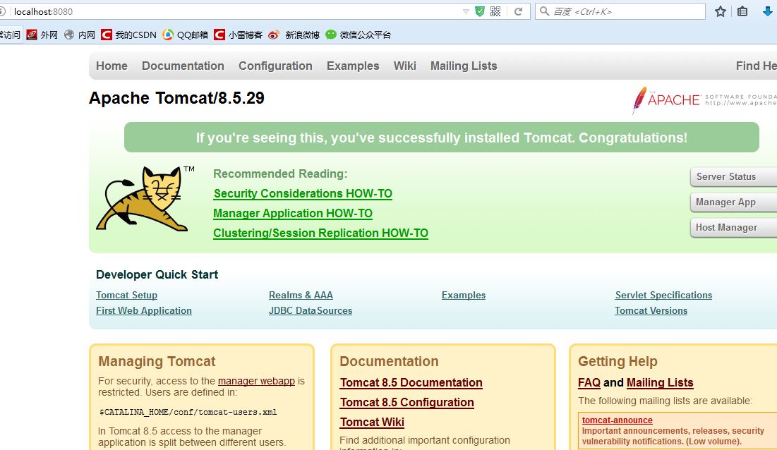Click the site info icon beside localhost
This screenshot has width=777, height=450.
pyautogui.click(x=2, y=11)
